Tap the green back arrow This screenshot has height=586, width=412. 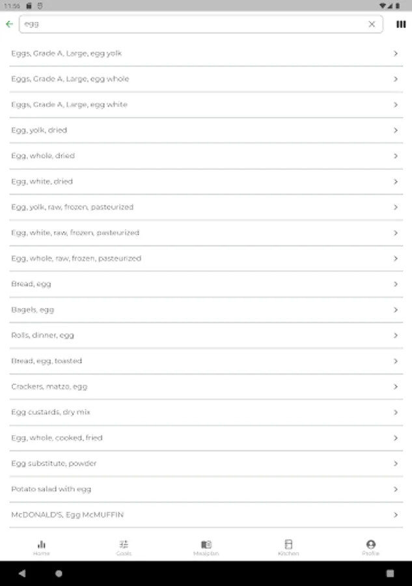click(9, 24)
